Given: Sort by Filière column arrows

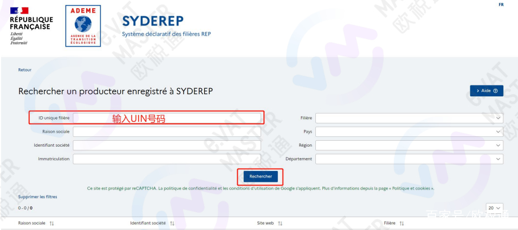Looking at the screenshot, I should coord(402,224).
